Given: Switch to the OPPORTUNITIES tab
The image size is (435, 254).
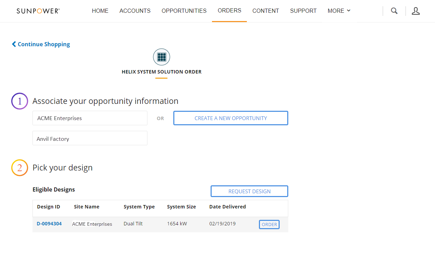Looking at the screenshot, I should [184, 11].
